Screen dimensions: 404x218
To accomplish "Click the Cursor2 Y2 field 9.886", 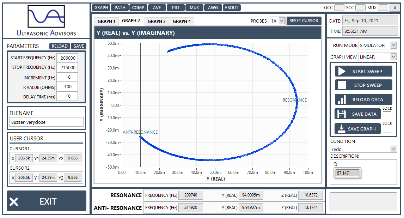I will click(73, 177).
